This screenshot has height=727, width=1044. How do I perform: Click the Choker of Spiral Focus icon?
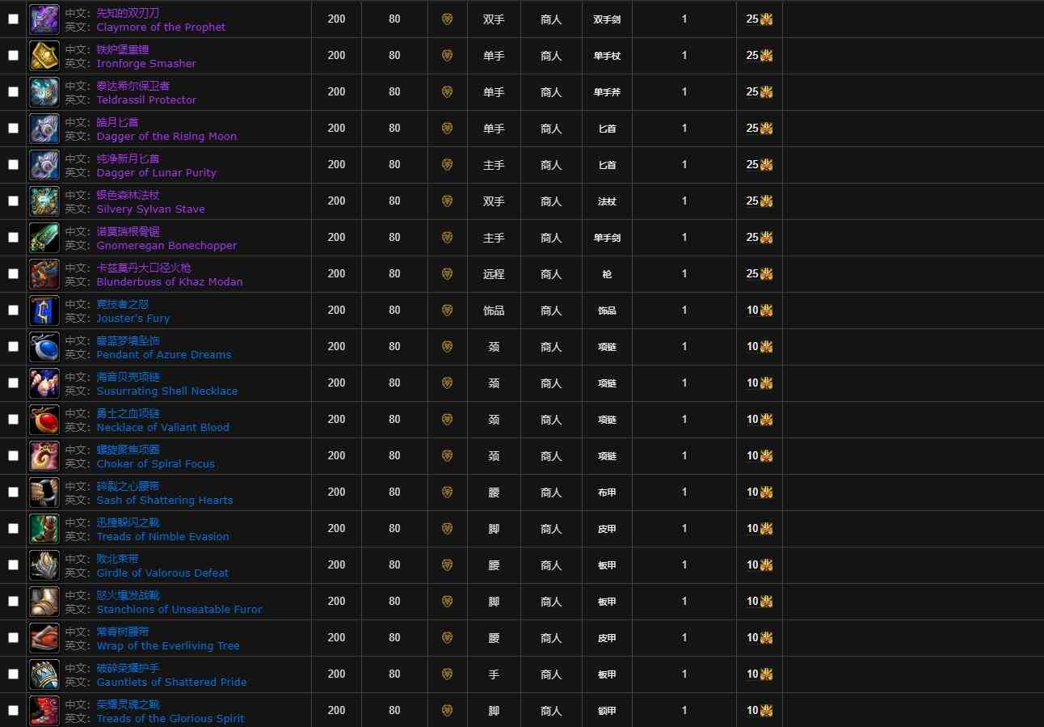[x=44, y=456]
